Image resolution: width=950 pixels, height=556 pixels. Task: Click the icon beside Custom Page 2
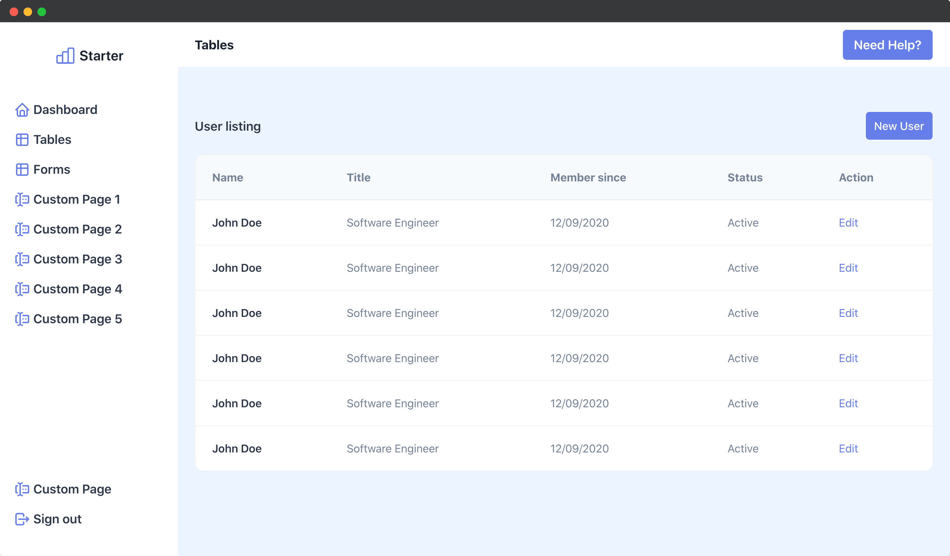[22, 229]
